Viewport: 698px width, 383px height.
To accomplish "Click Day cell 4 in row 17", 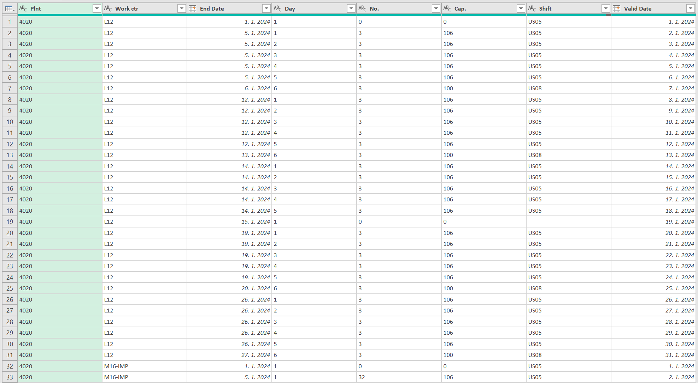I will [314, 199].
